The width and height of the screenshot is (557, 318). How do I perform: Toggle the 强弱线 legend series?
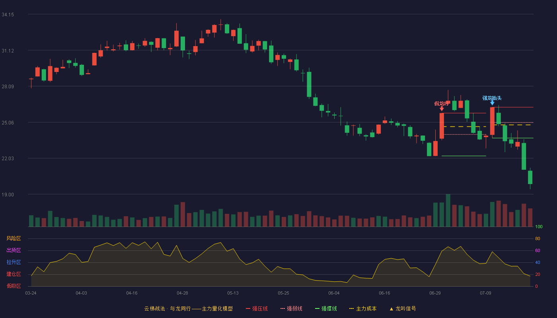tap(291, 308)
